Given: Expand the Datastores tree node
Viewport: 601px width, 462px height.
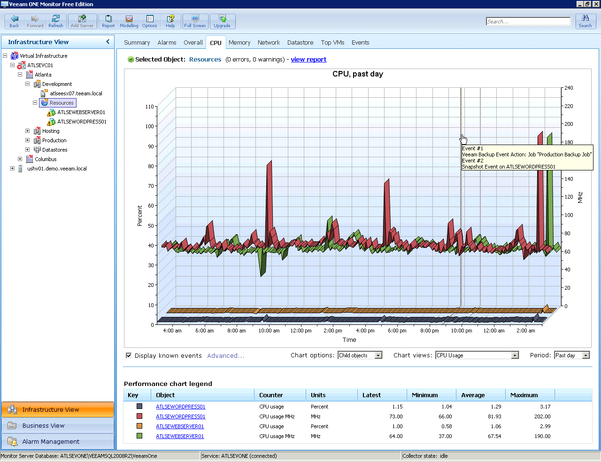Looking at the screenshot, I should (x=28, y=150).
